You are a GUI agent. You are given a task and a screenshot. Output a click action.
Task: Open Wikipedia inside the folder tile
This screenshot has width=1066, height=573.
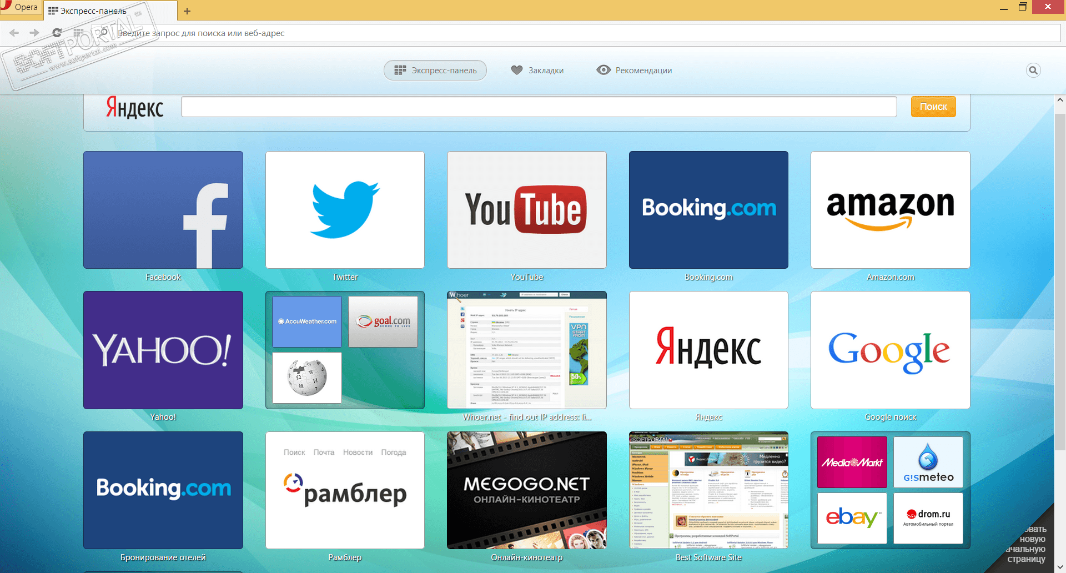pos(307,378)
